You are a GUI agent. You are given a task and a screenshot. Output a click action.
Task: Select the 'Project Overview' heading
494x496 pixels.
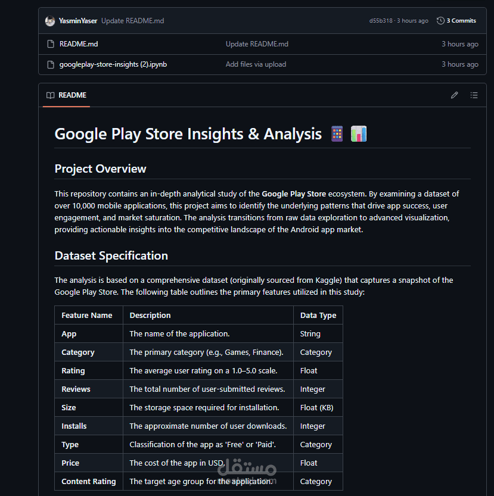tap(100, 169)
